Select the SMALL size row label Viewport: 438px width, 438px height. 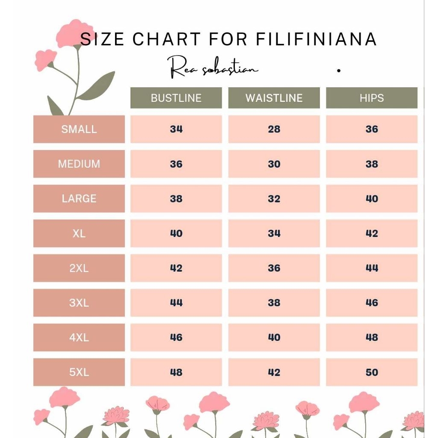(x=79, y=129)
